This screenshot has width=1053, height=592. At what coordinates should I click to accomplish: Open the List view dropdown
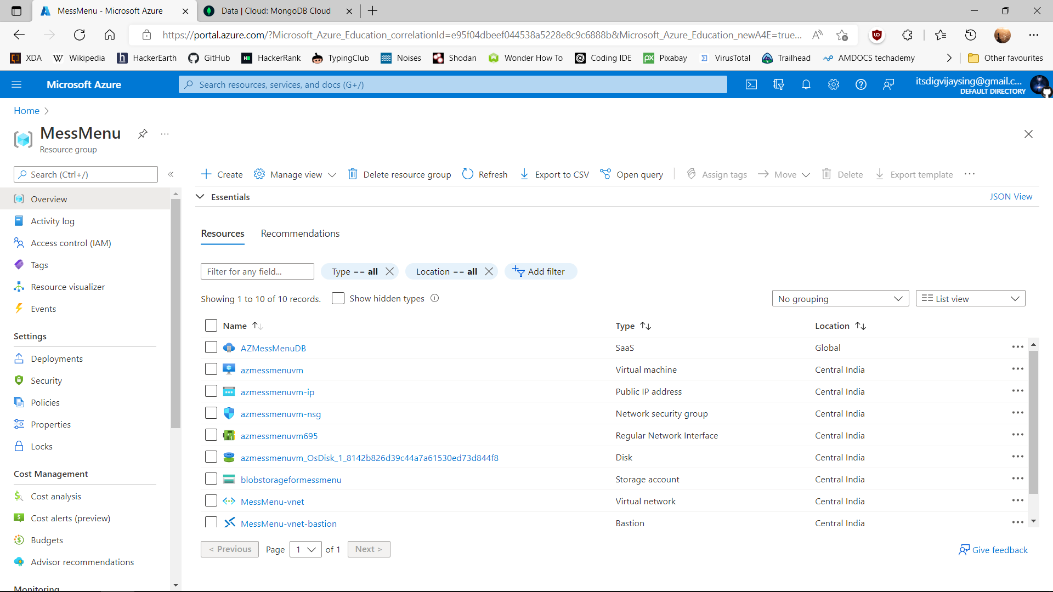[x=970, y=298]
